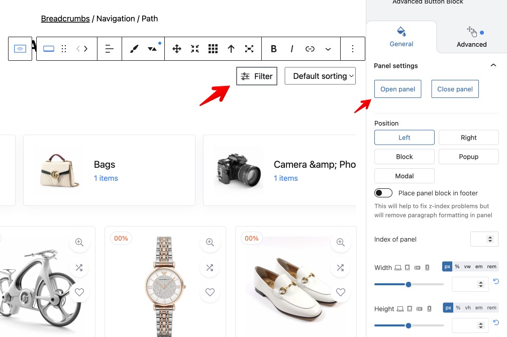
Task: Click the drag handle in block toolbar
Action: [x=64, y=49]
